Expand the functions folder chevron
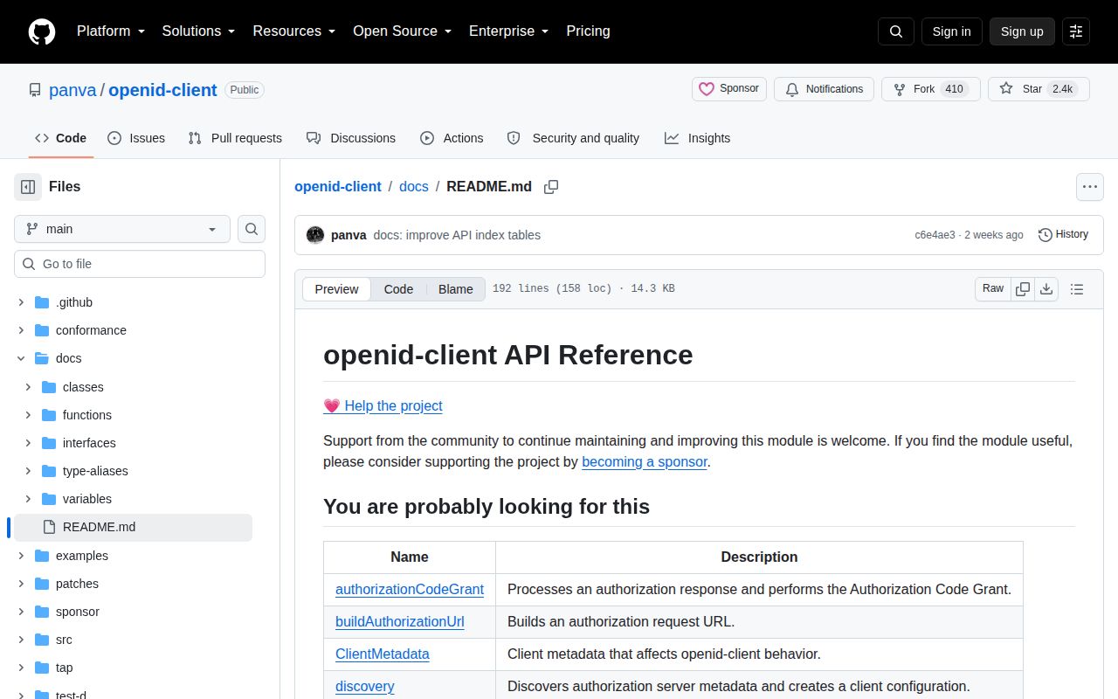Viewport: 1118px width, 699px height. click(x=28, y=415)
